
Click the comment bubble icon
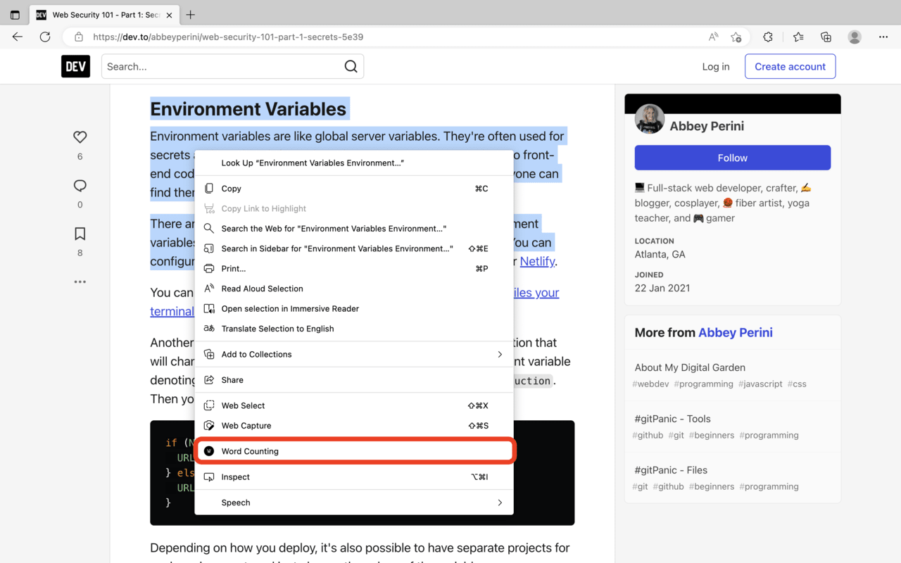80,186
